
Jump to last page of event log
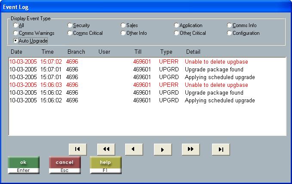pos(221,149)
